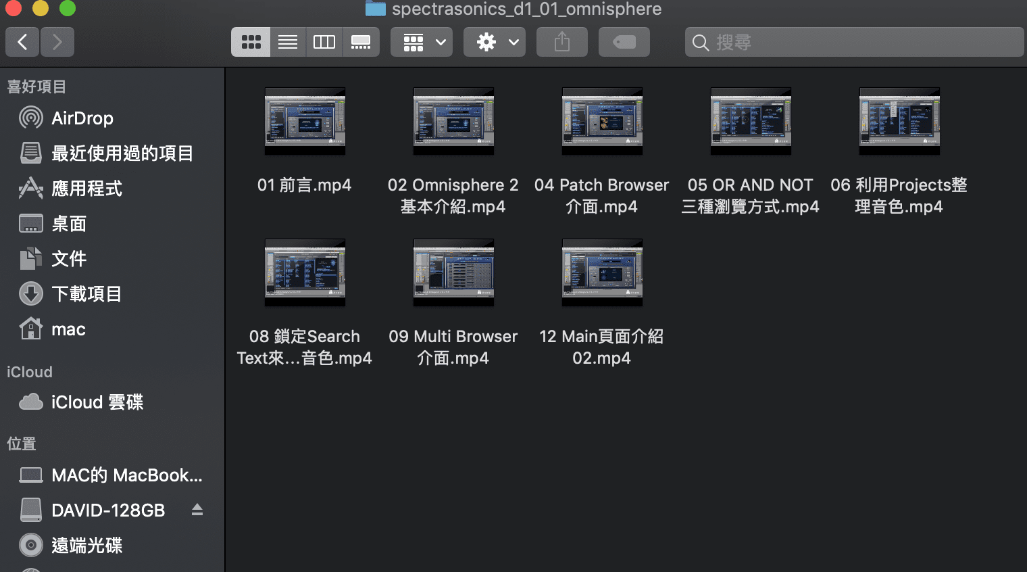Click the recent items icon in sidebar
Image resolution: width=1027 pixels, height=572 pixels.
click(31, 153)
